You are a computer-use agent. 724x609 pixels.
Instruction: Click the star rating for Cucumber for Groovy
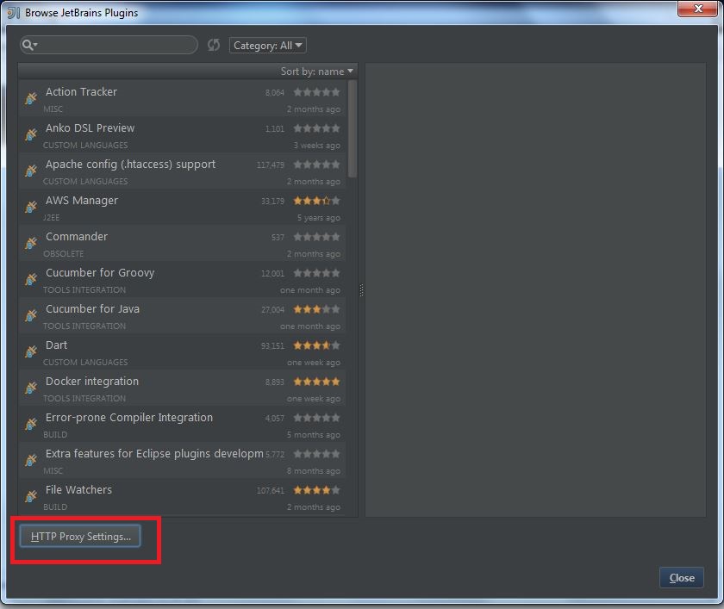tap(317, 273)
